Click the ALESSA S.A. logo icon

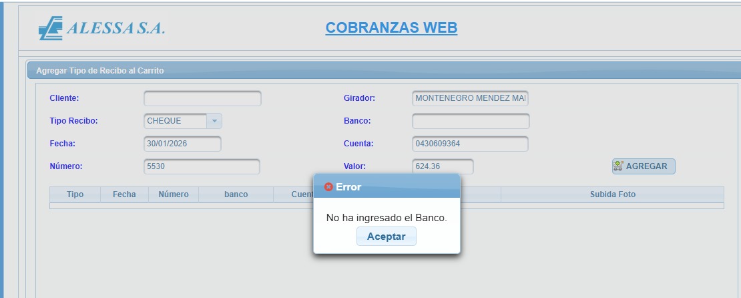coord(51,28)
